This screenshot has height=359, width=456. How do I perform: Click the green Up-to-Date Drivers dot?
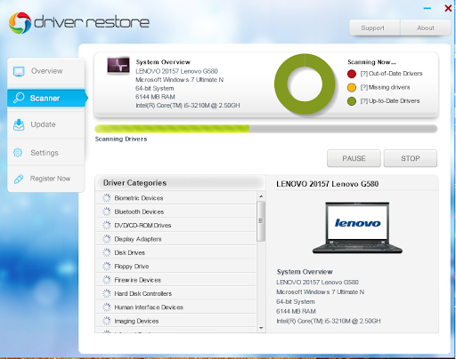coord(352,101)
